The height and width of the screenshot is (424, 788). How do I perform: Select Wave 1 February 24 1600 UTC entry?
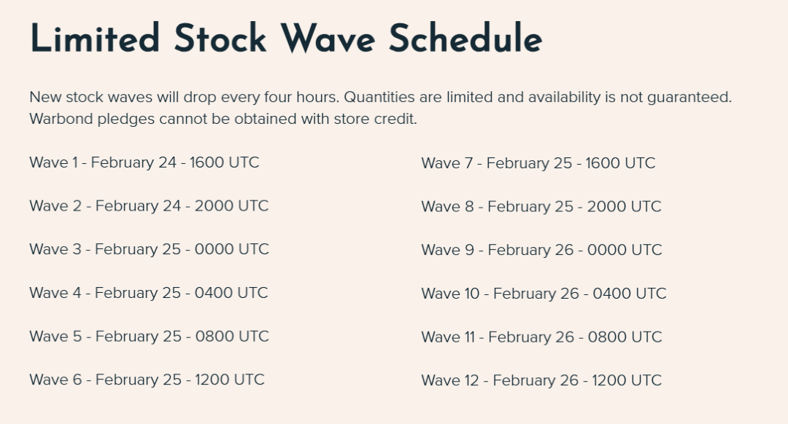point(144,162)
